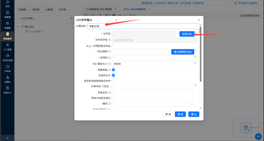264x141 pixels.
Task: Click help icon beside 列分隔符 label
Action: (x=109, y=51)
